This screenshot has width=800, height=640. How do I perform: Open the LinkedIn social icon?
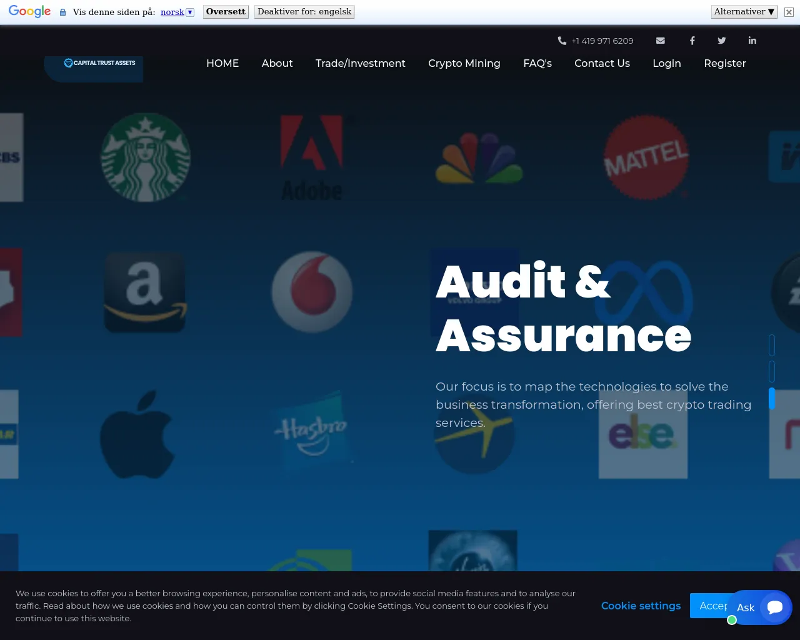point(752,41)
